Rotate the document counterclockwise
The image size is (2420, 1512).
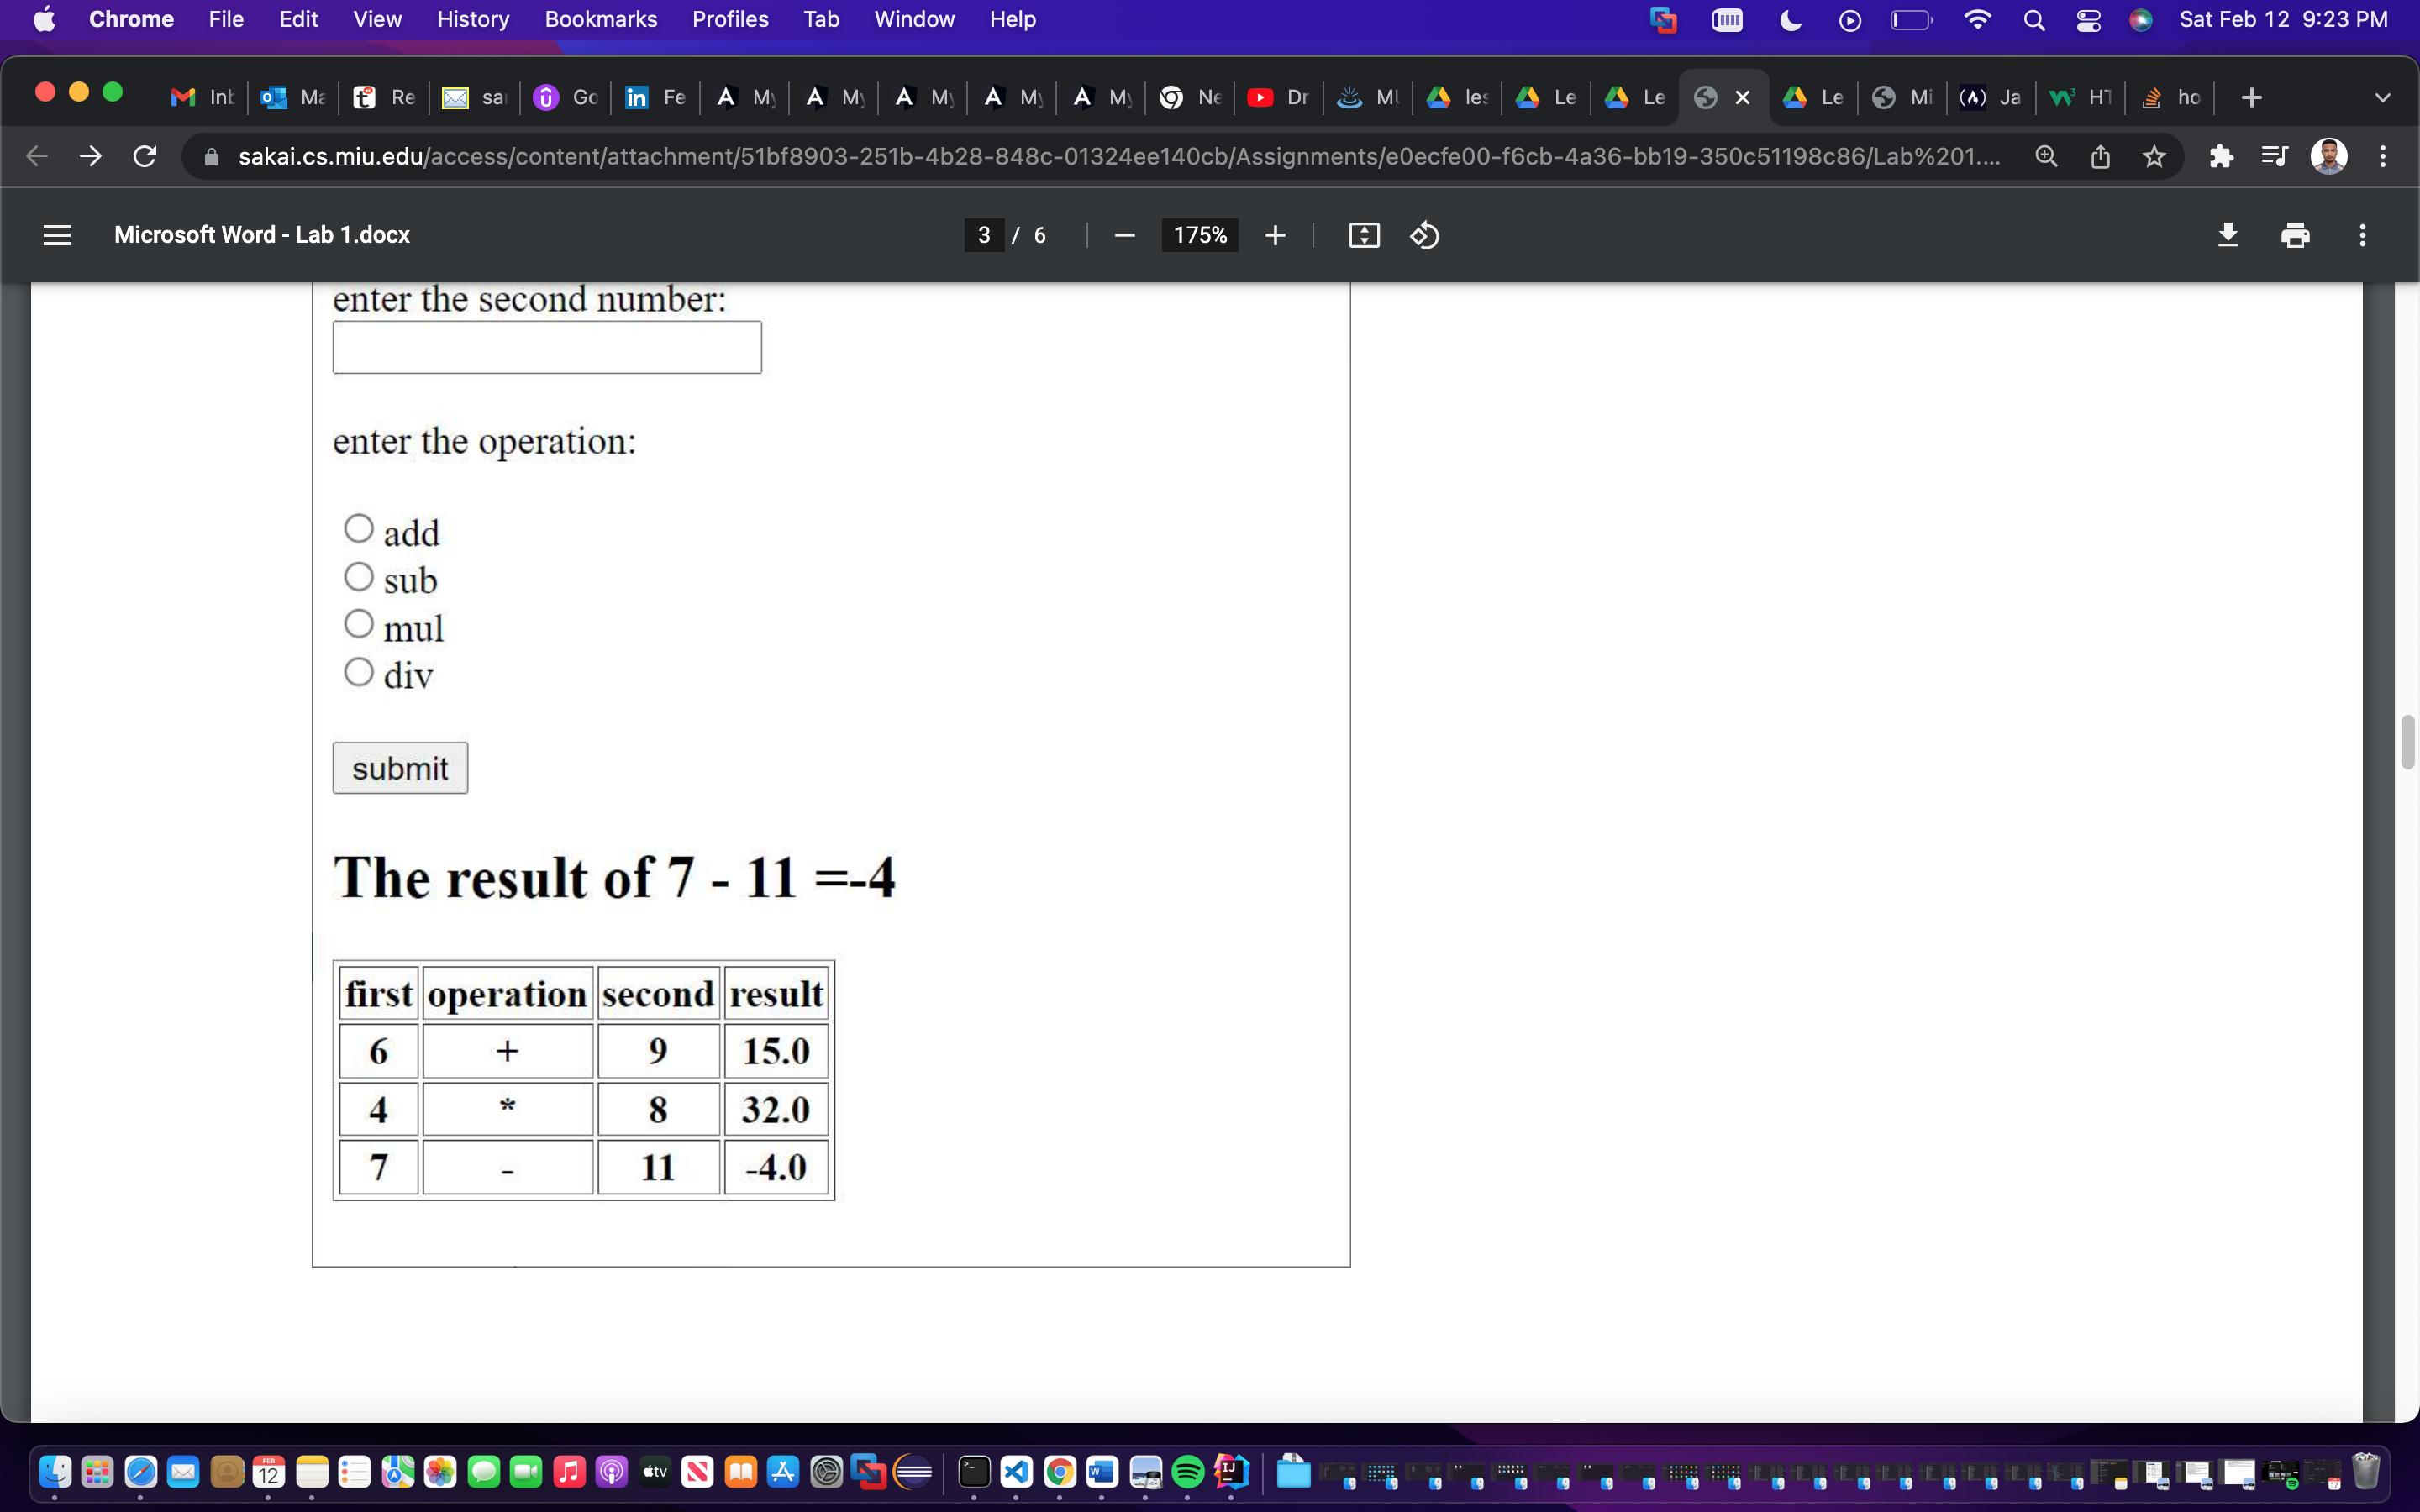[x=1424, y=235]
